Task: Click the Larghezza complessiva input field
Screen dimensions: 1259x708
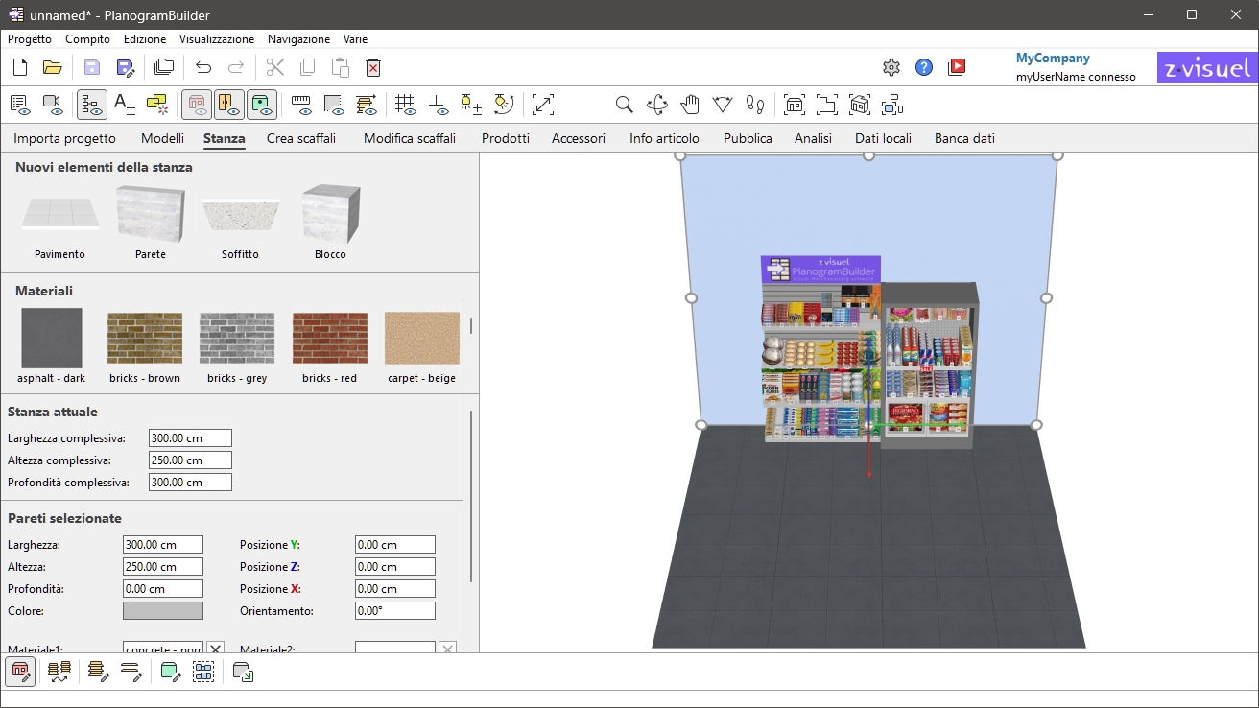Action: (x=190, y=438)
